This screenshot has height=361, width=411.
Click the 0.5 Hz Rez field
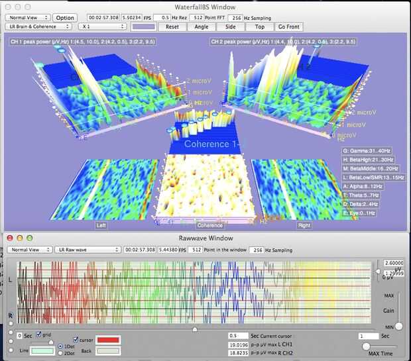click(x=162, y=17)
